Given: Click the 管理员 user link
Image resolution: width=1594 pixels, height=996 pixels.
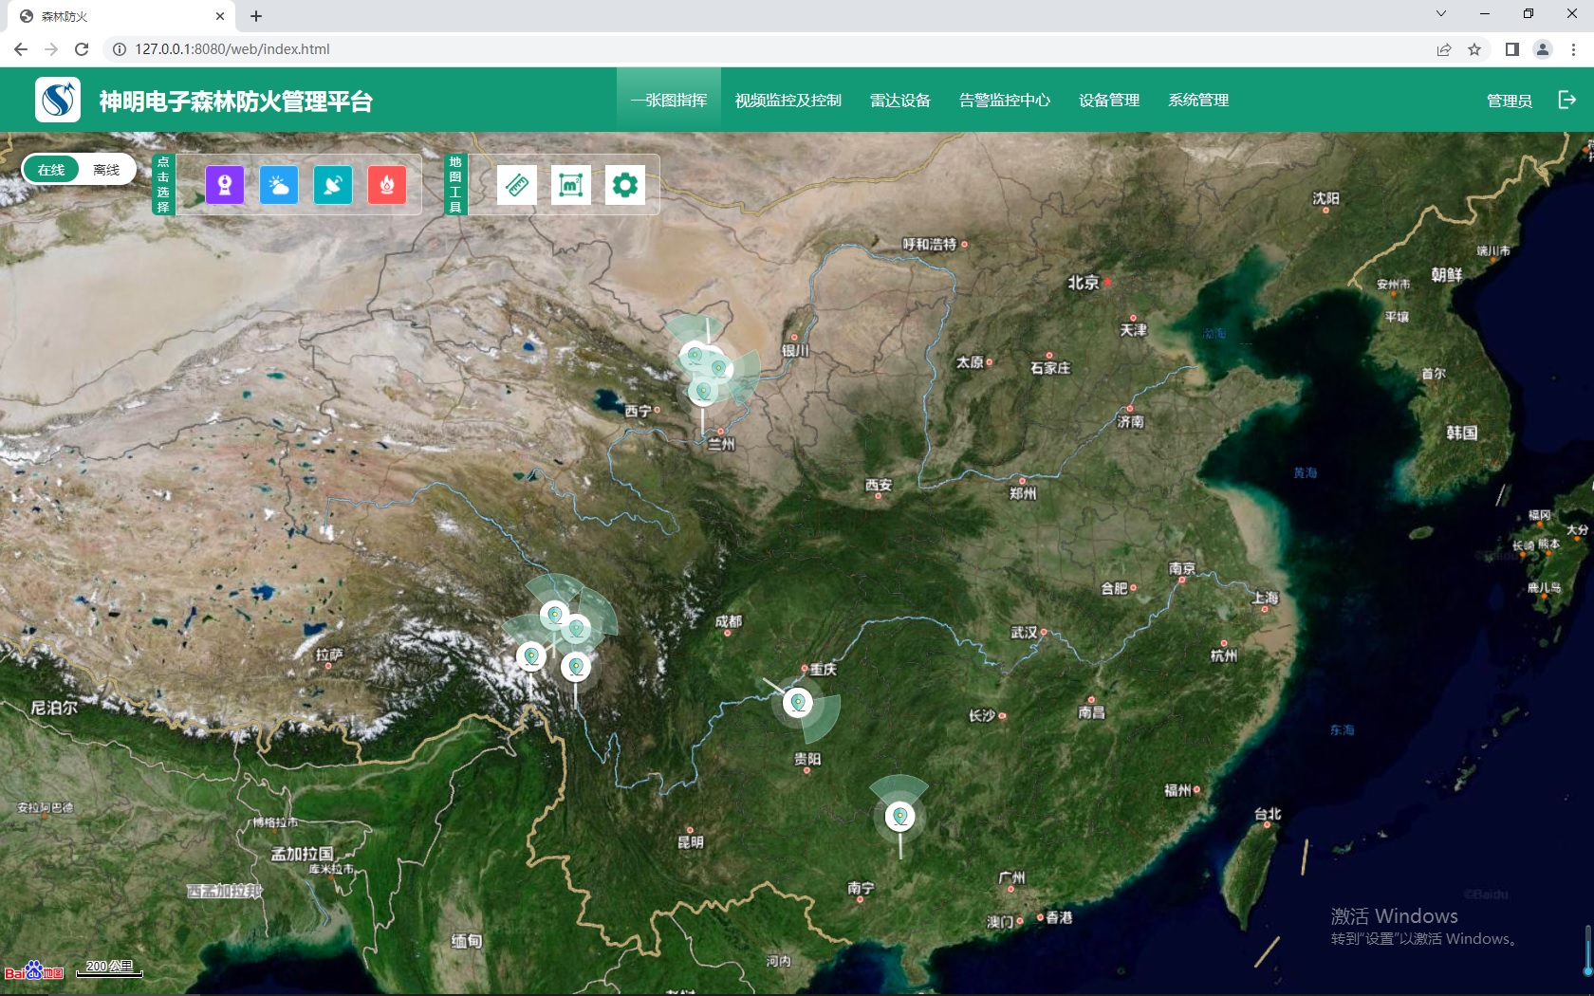Looking at the screenshot, I should tap(1509, 101).
